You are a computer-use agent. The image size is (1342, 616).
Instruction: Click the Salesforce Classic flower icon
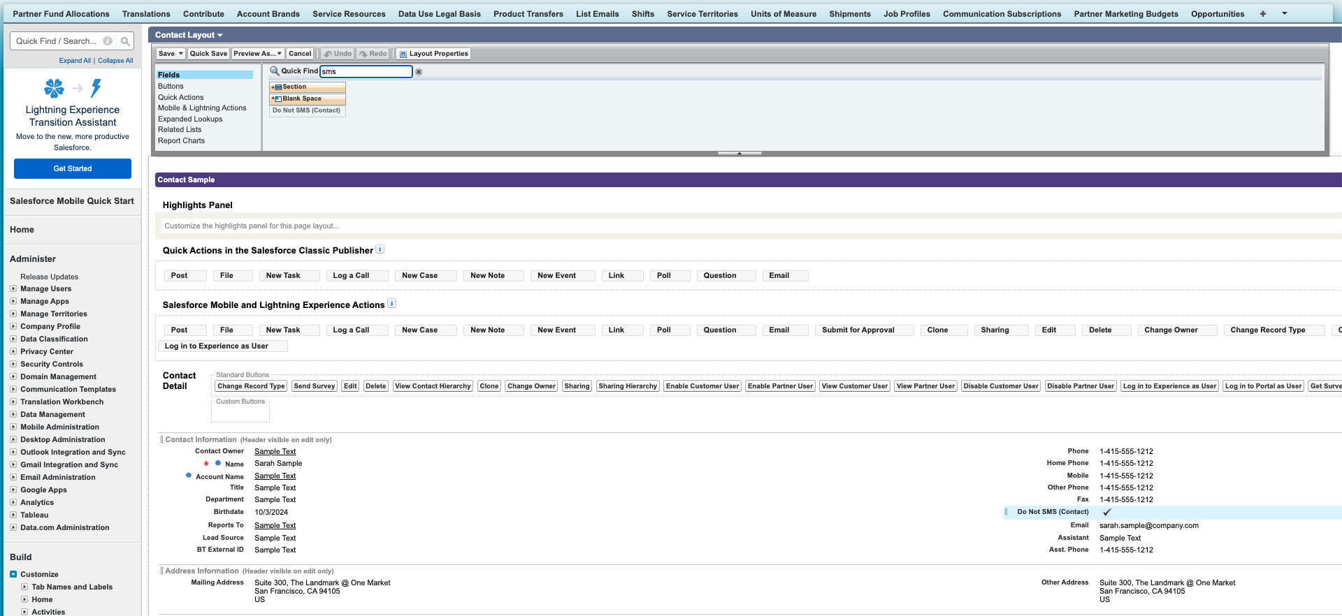[54, 88]
